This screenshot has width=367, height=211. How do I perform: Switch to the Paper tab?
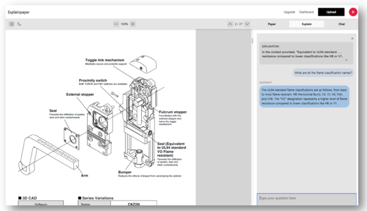[x=272, y=24]
